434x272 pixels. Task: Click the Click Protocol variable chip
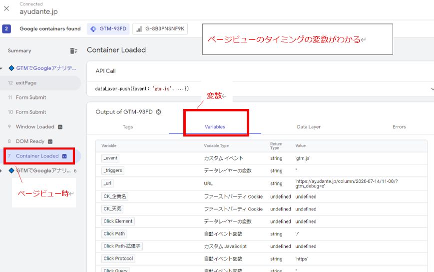coord(118,258)
